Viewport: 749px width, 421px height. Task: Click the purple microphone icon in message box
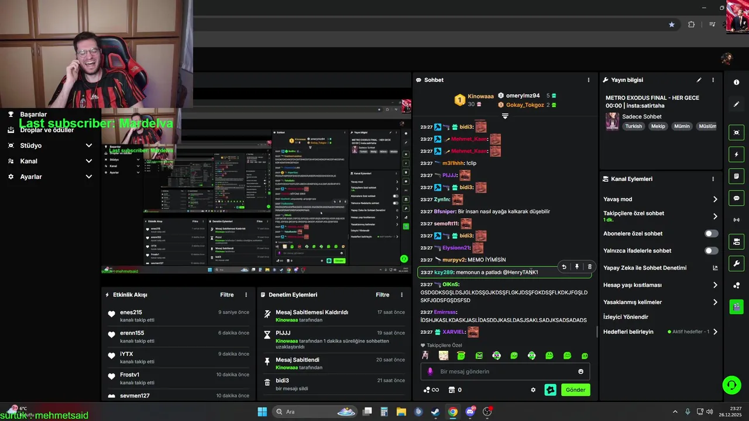coord(430,371)
